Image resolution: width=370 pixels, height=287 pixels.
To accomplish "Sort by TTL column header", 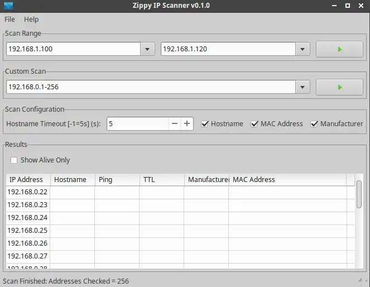I will [162, 180].
